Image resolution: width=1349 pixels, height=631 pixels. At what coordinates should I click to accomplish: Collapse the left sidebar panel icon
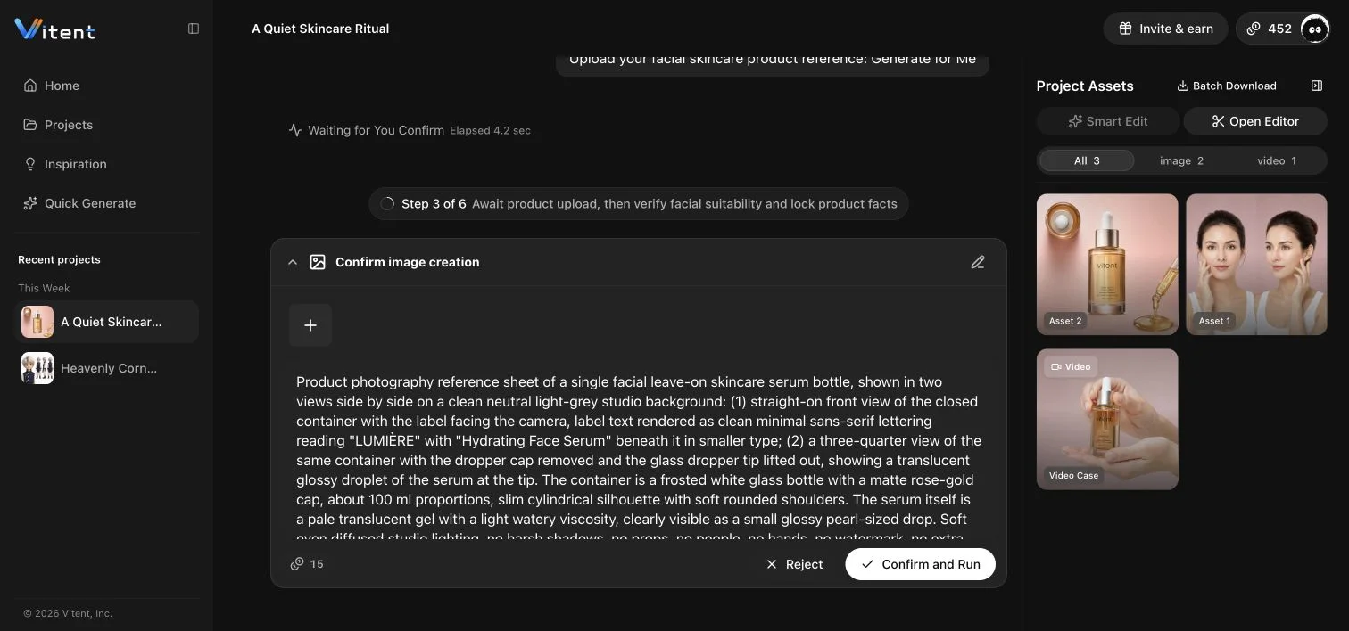194,29
